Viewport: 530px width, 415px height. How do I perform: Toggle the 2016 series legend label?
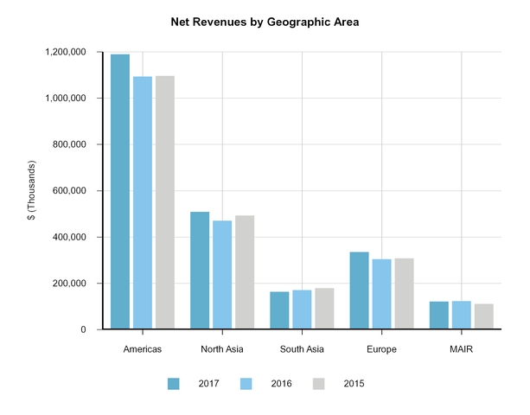click(x=280, y=383)
